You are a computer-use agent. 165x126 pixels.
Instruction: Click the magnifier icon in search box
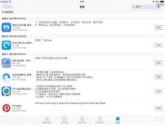[x=134, y=7]
